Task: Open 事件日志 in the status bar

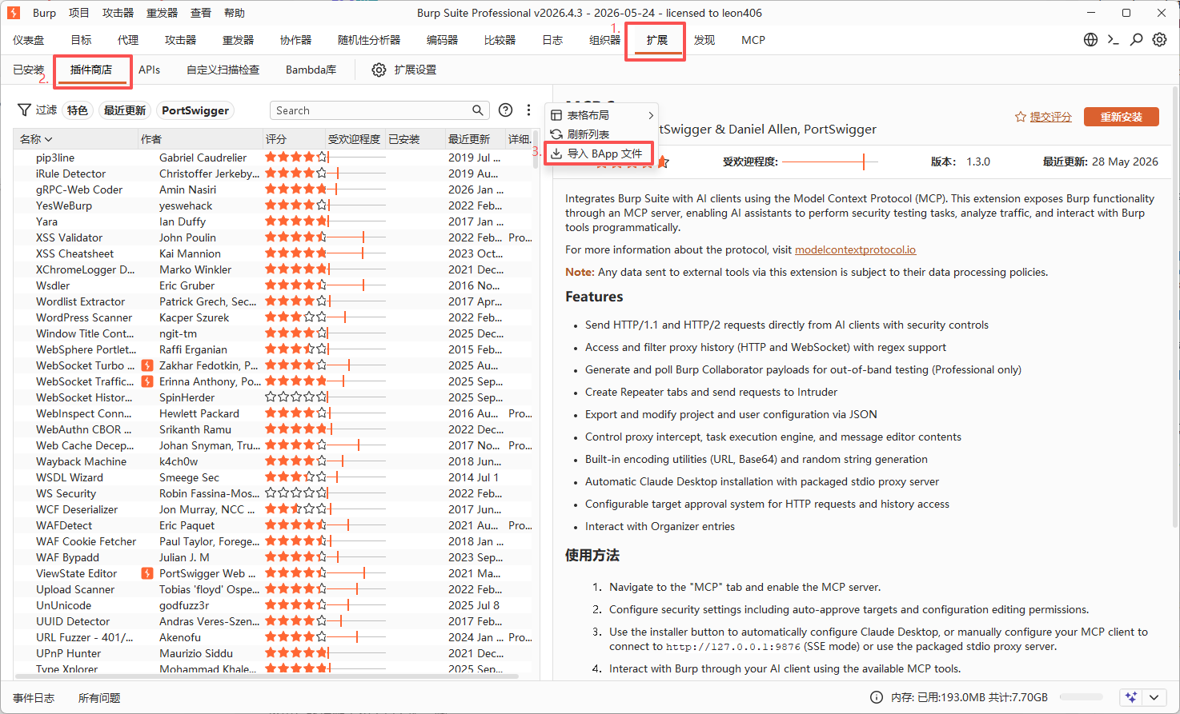Action: 34,698
